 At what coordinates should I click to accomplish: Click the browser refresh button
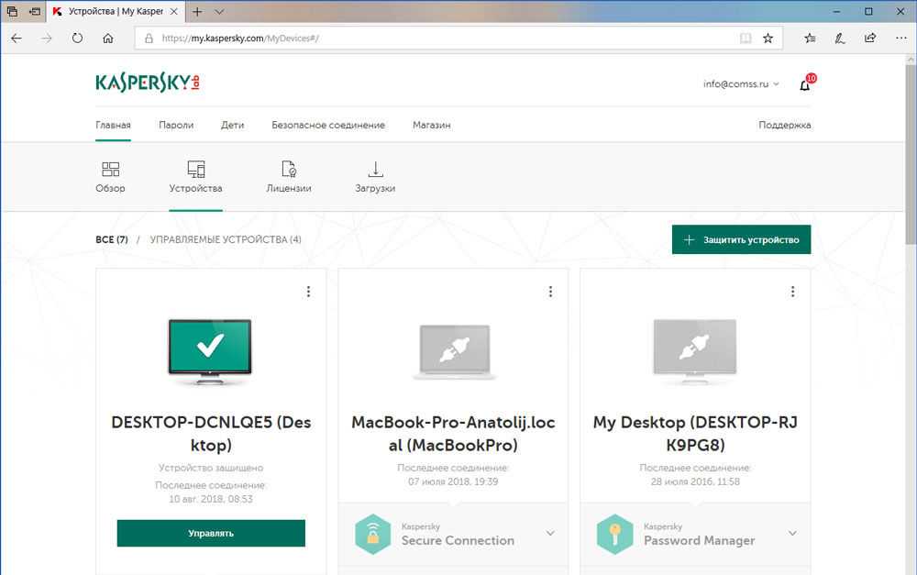click(x=77, y=39)
